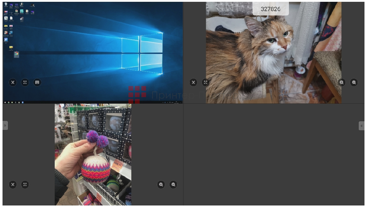Screen dimensions: 367x208
Task: Select the session number label 327826
Action: coord(270,9)
